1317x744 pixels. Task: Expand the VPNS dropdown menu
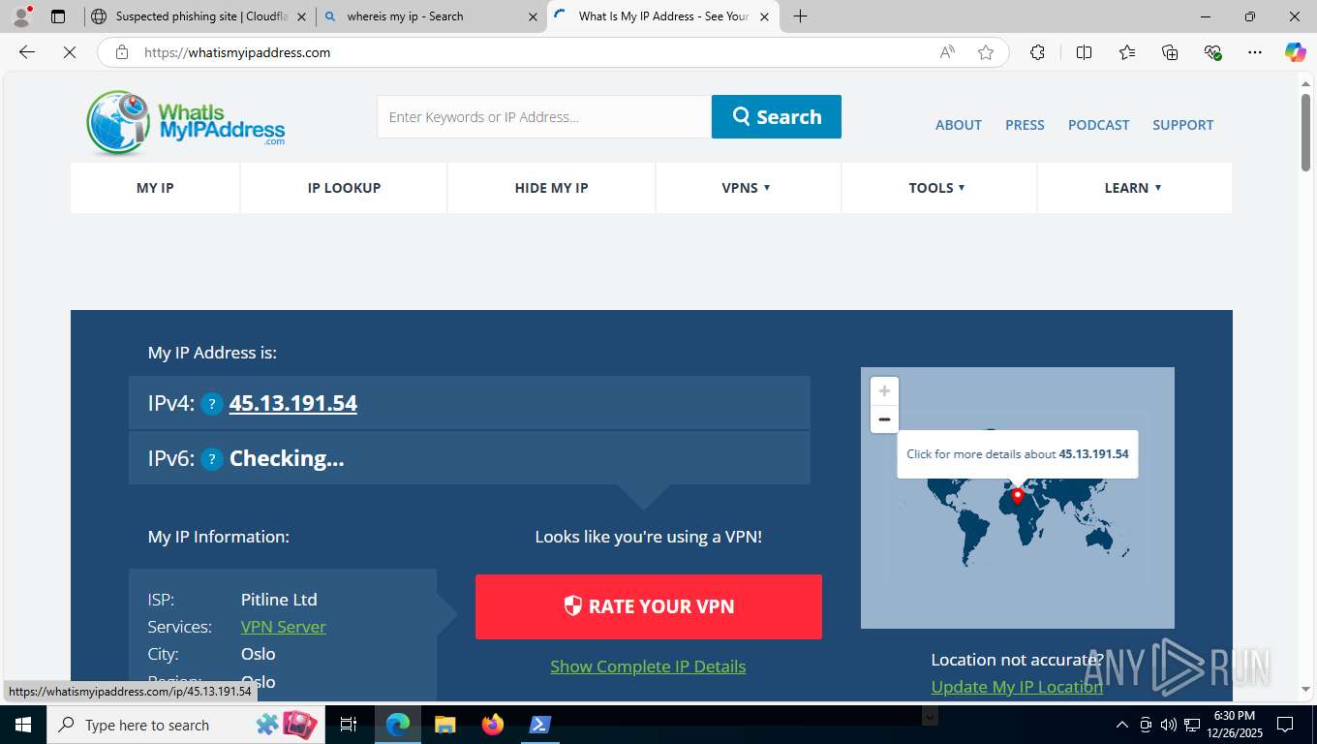748,188
